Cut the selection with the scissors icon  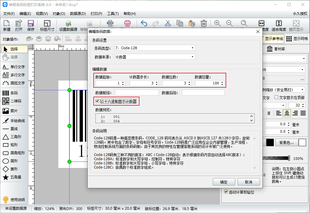click(168, 24)
